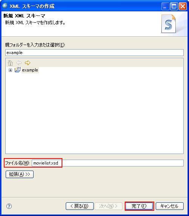Go back with 戻る(B) button

[x=80, y=206]
